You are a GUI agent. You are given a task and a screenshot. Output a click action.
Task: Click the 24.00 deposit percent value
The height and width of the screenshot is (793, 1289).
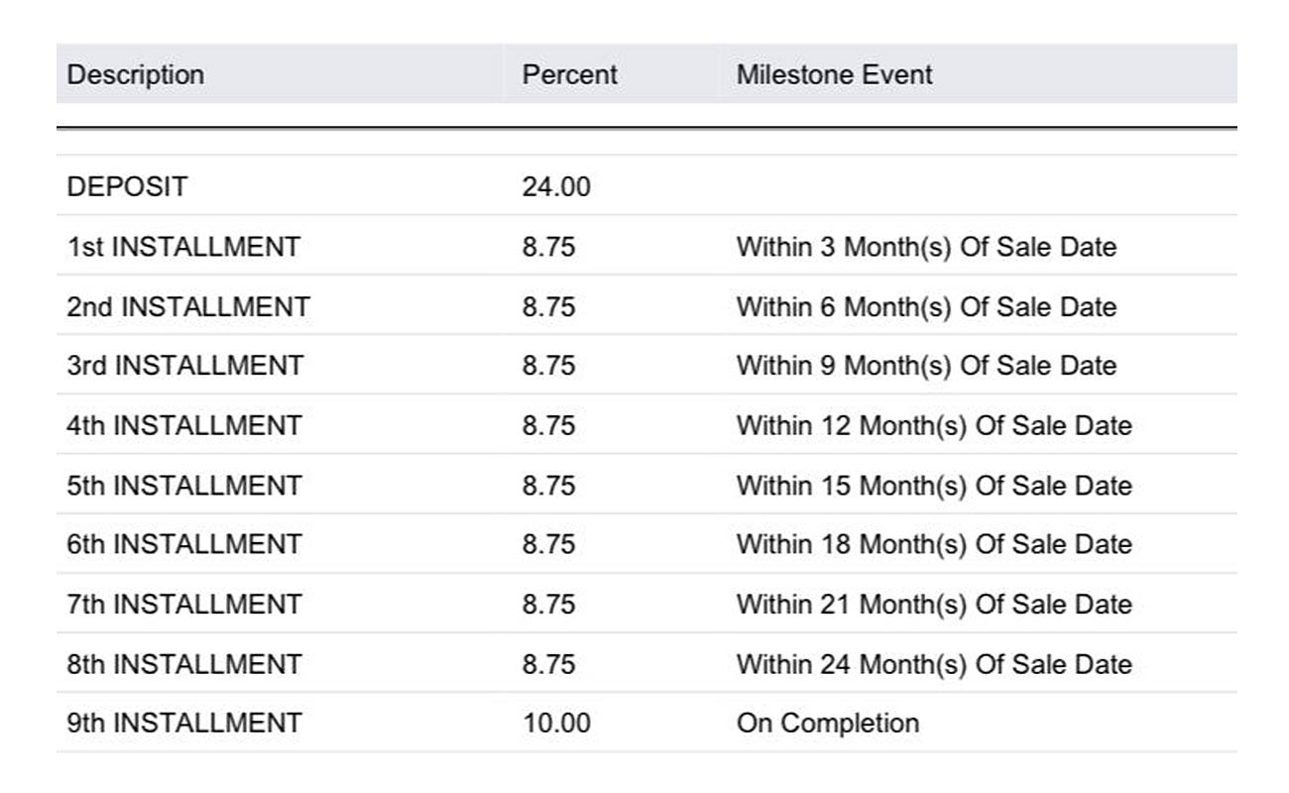click(x=556, y=187)
